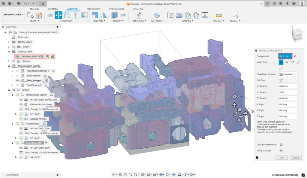The height and width of the screenshot is (178, 307).
Task: Choose Rotate move type icon
Action: click(293, 62)
